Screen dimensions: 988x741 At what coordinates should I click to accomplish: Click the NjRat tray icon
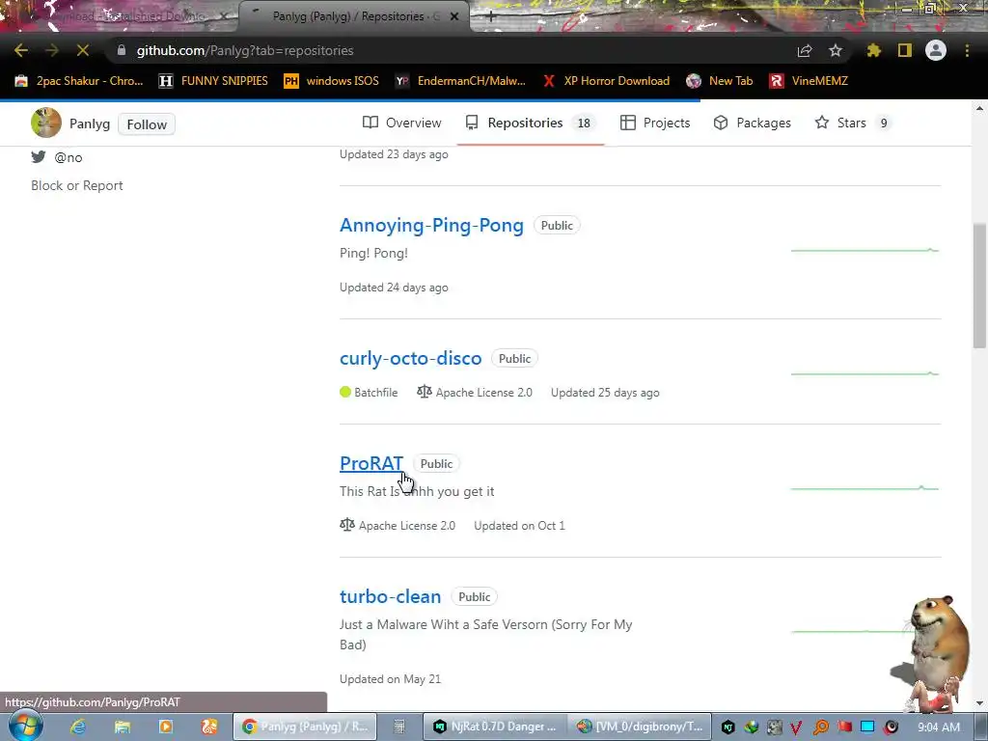point(727,727)
